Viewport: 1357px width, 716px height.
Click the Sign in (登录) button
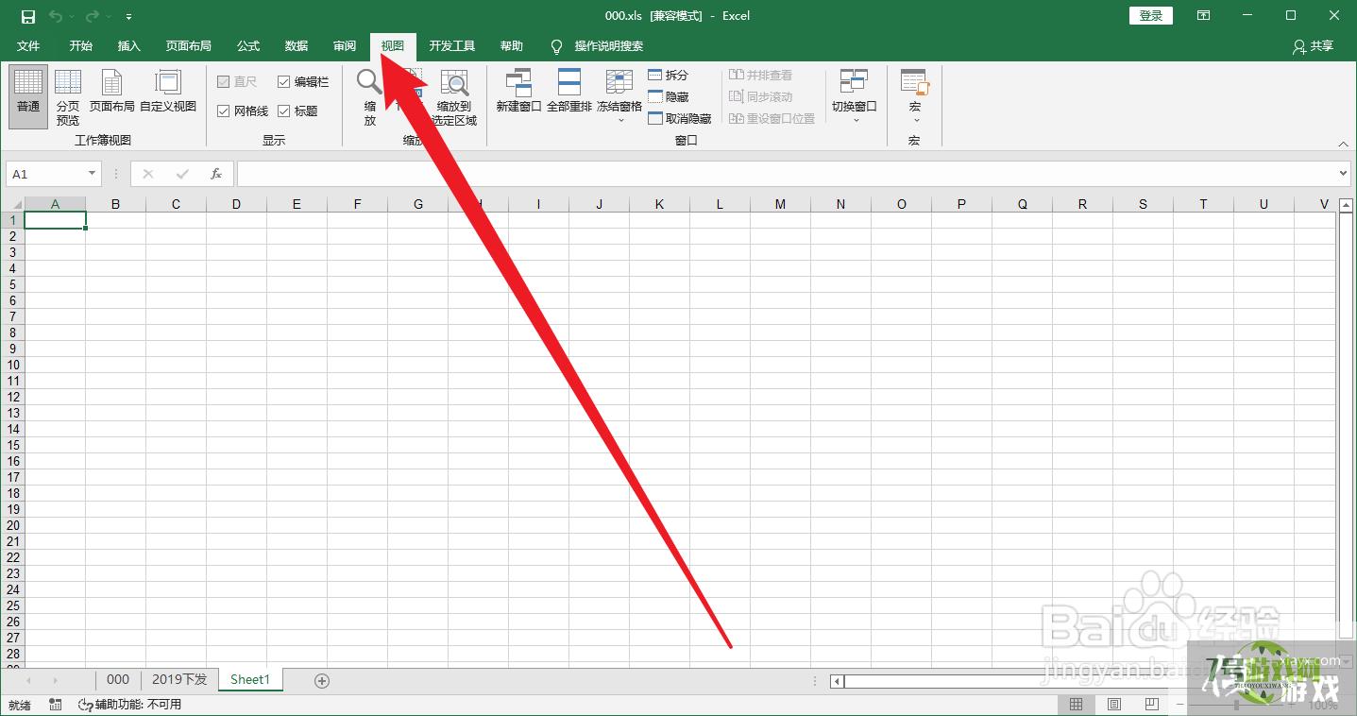click(1150, 15)
